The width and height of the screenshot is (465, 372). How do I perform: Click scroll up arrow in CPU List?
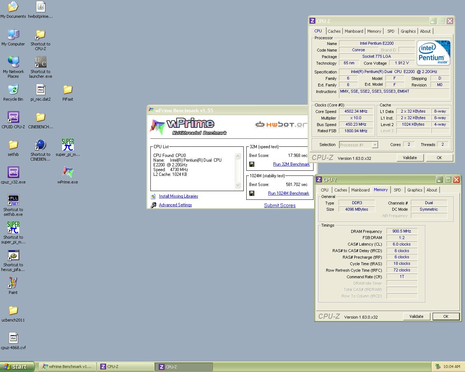pyautogui.click(x=238, y=156)
